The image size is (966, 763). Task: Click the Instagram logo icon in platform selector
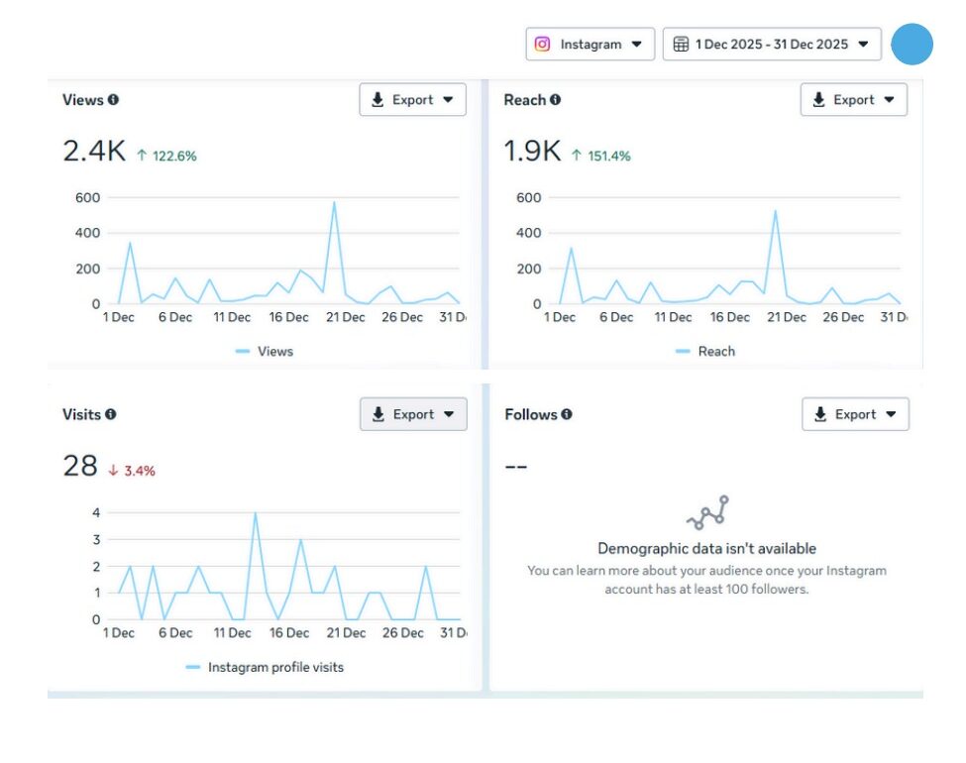point(542,45)
